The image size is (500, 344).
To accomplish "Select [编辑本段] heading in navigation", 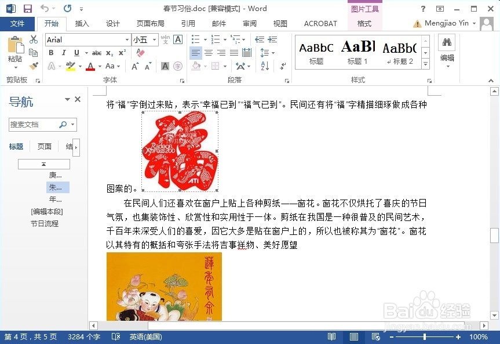I will [x=47, y=211].
